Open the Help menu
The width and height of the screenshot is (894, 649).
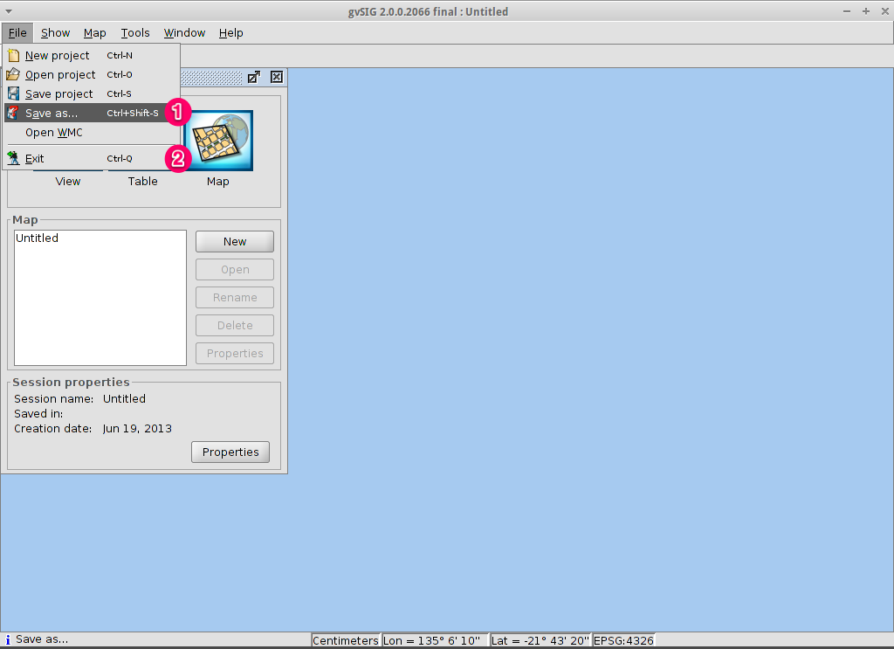tap(230, 33)
